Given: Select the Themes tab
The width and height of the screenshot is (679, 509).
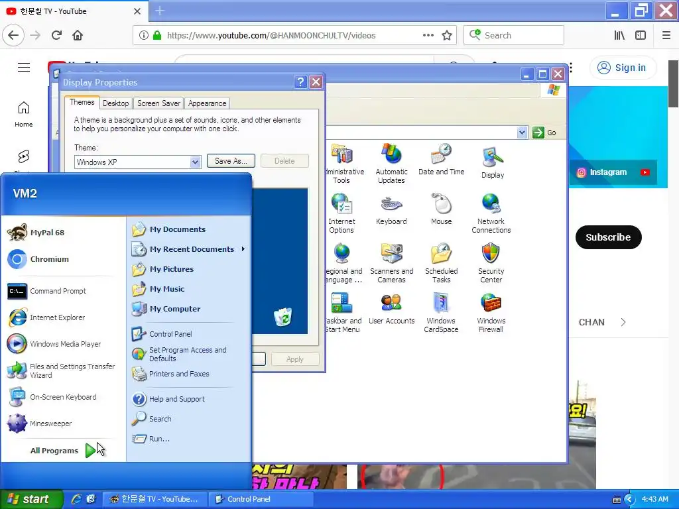Looking at the screenshot, I should [82, 102].
